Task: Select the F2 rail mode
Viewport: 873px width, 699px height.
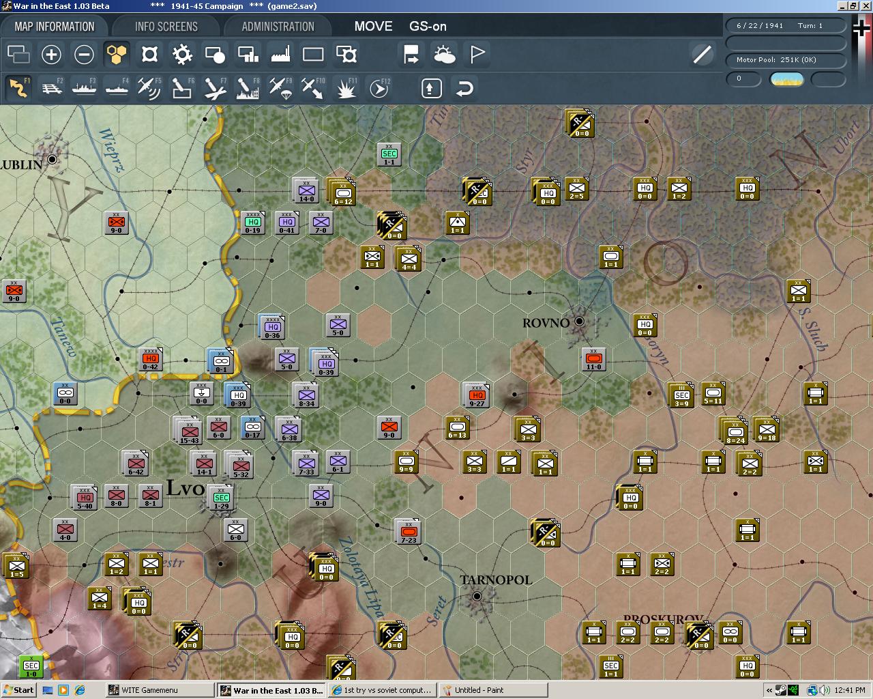Action: point(51,88)
